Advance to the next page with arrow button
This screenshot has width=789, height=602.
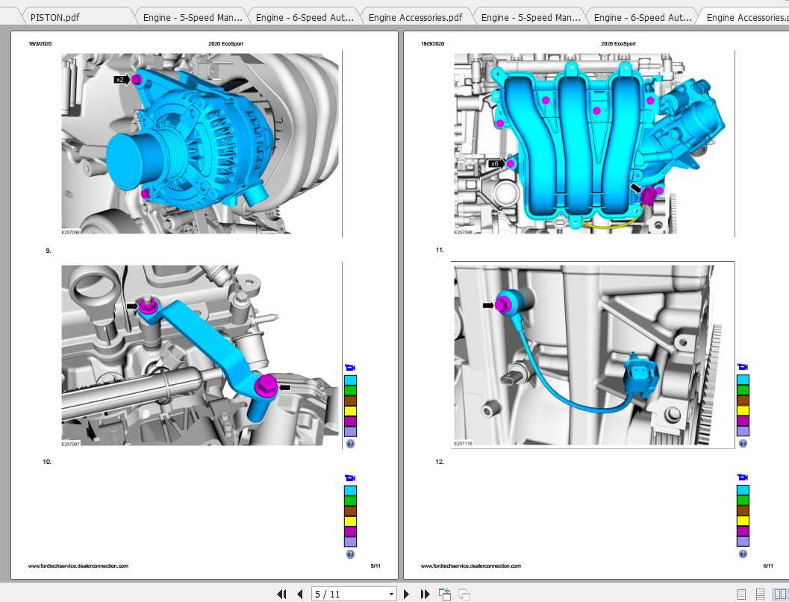pyautogui.click(x=406, y=594)
